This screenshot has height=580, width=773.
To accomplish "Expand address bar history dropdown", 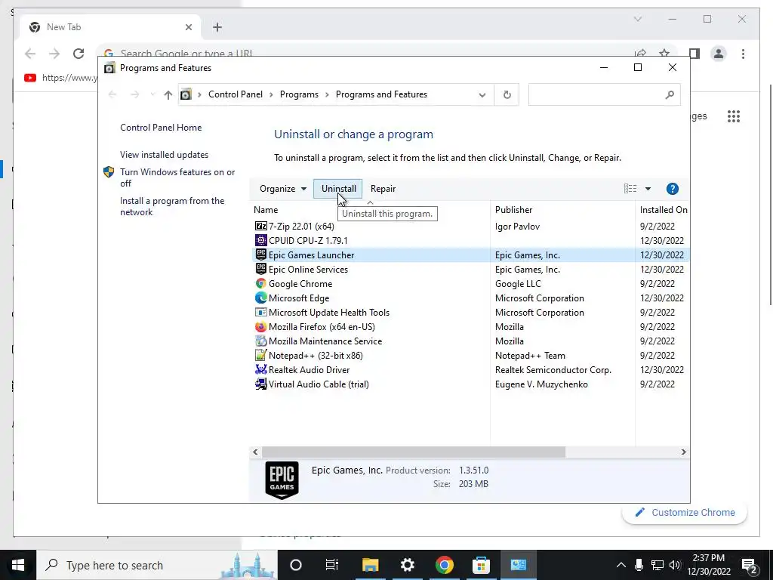I will 482,94.
